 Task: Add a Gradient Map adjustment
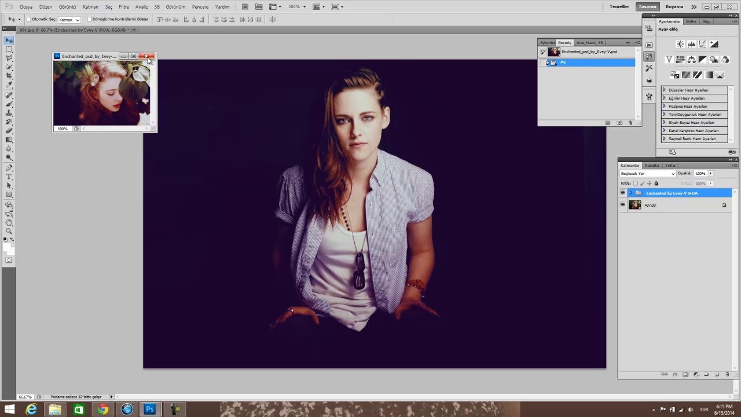[x=709, y=75]
